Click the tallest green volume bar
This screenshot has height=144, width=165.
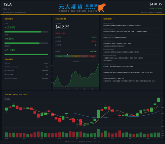pos(98,133)
